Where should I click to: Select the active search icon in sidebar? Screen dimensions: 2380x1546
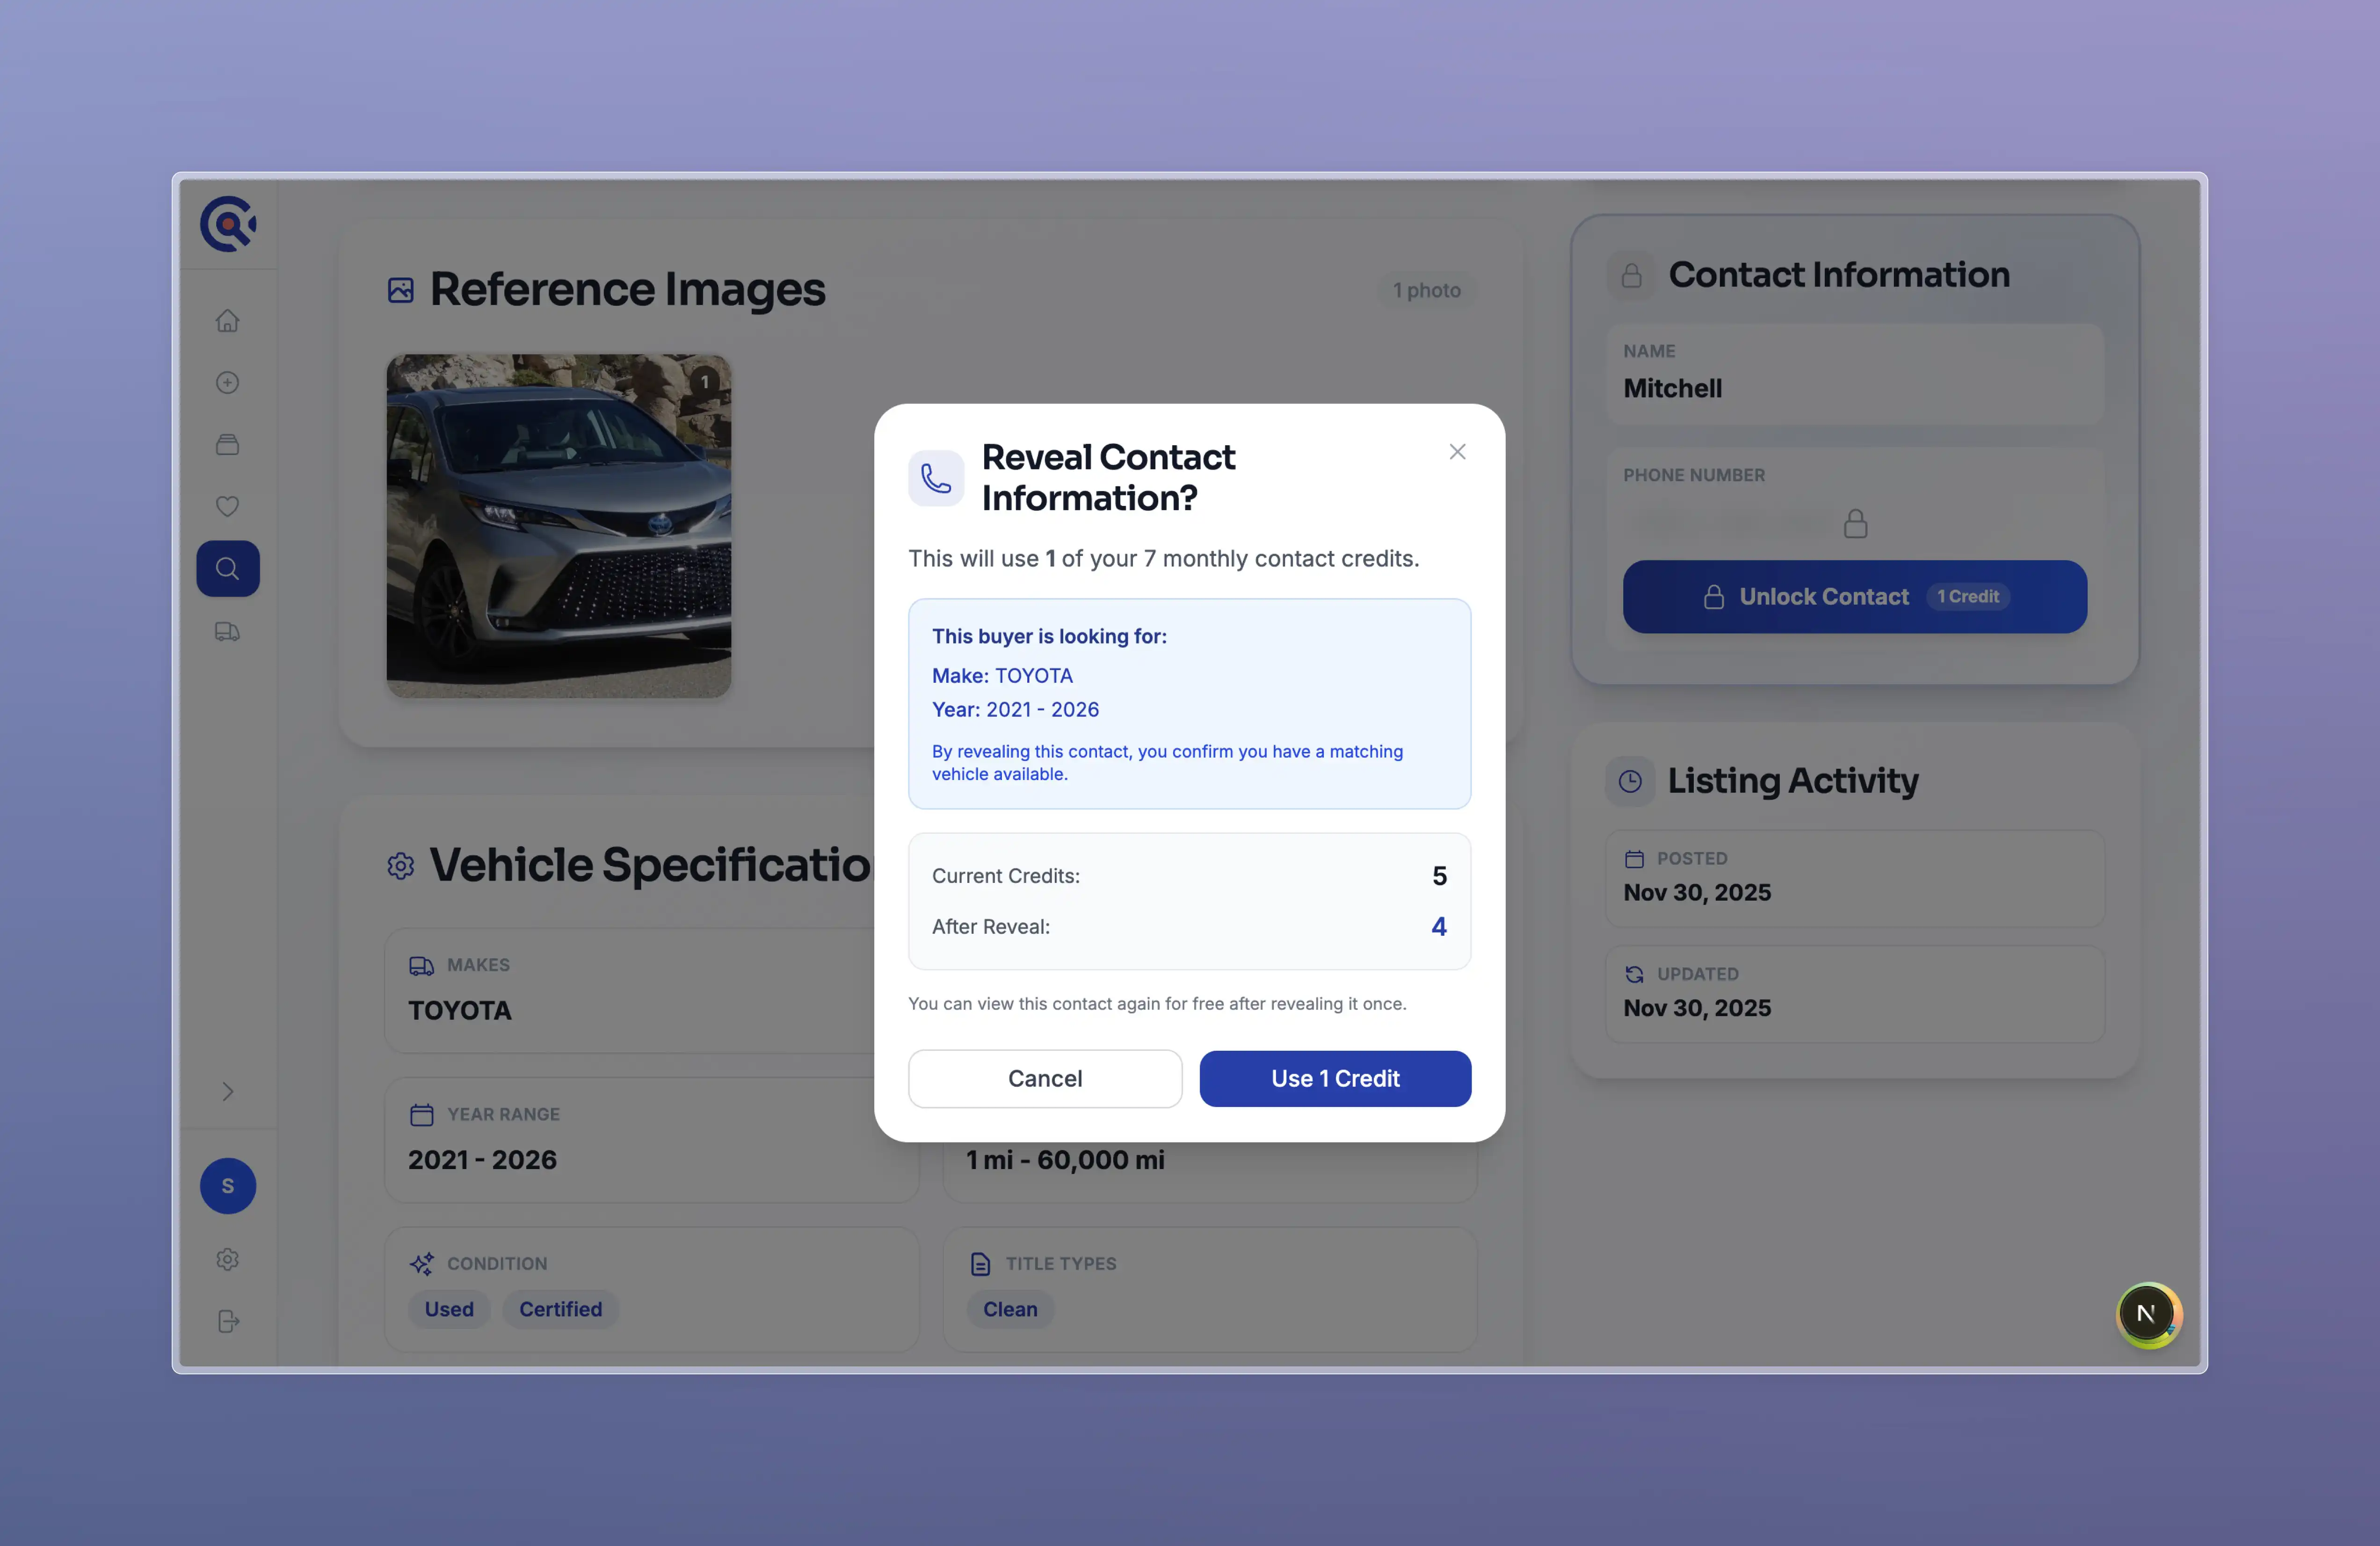click(x=228, y=568)
